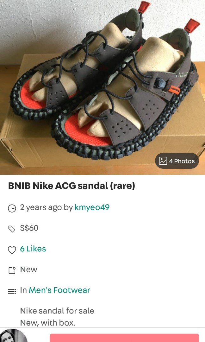
Task: Open seller profile link kmyeo49
Action: point(92,207)
